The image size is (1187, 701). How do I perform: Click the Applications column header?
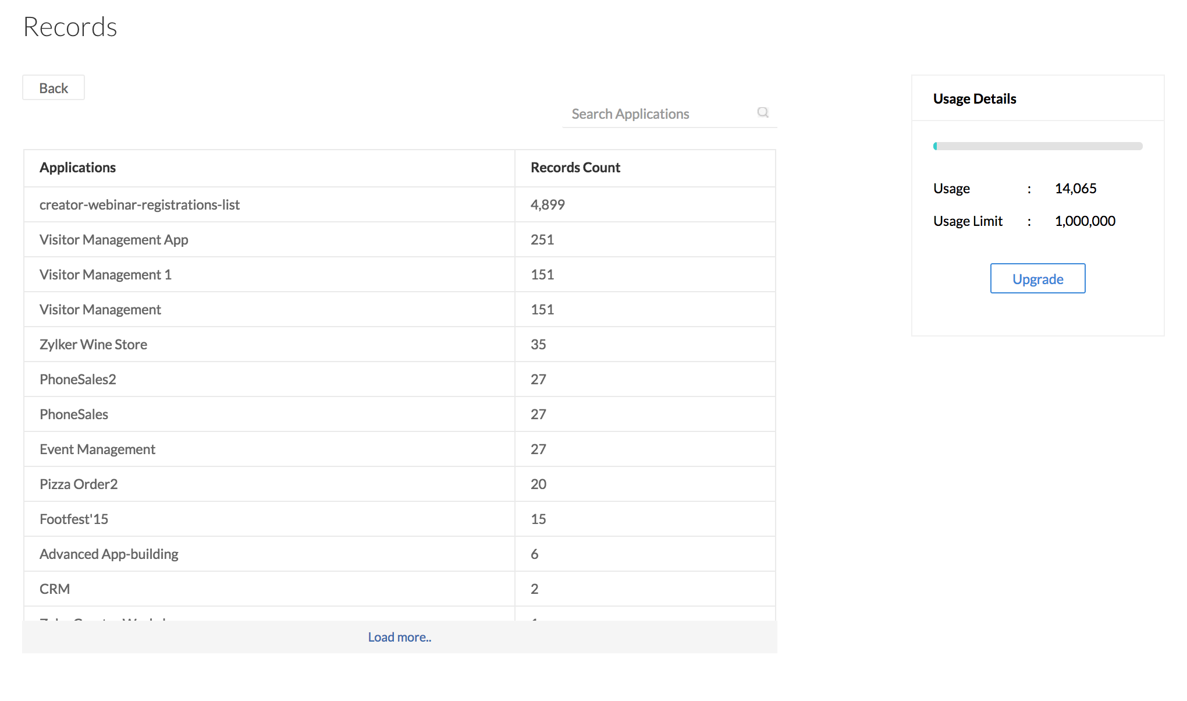point(77,168)
